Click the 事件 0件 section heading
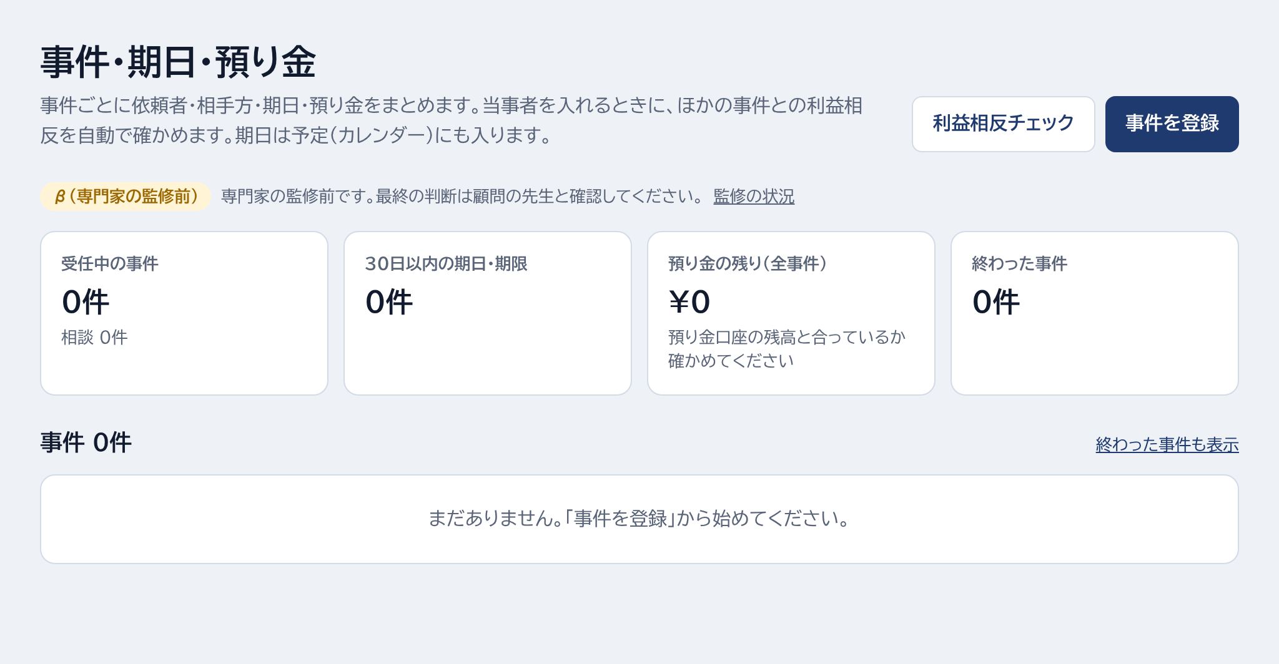1279x664 pixels. click(x=86, y=442)
